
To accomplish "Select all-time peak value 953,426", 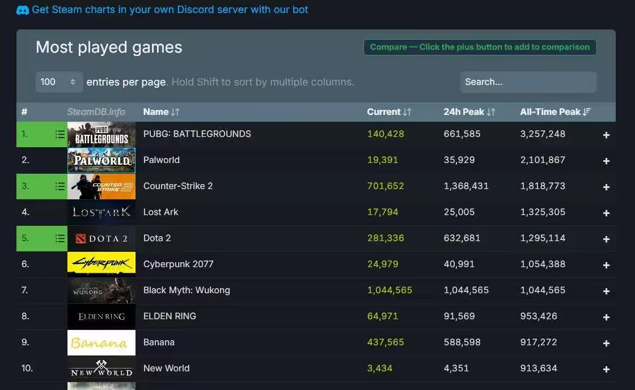I will click(x=539, y=316).
